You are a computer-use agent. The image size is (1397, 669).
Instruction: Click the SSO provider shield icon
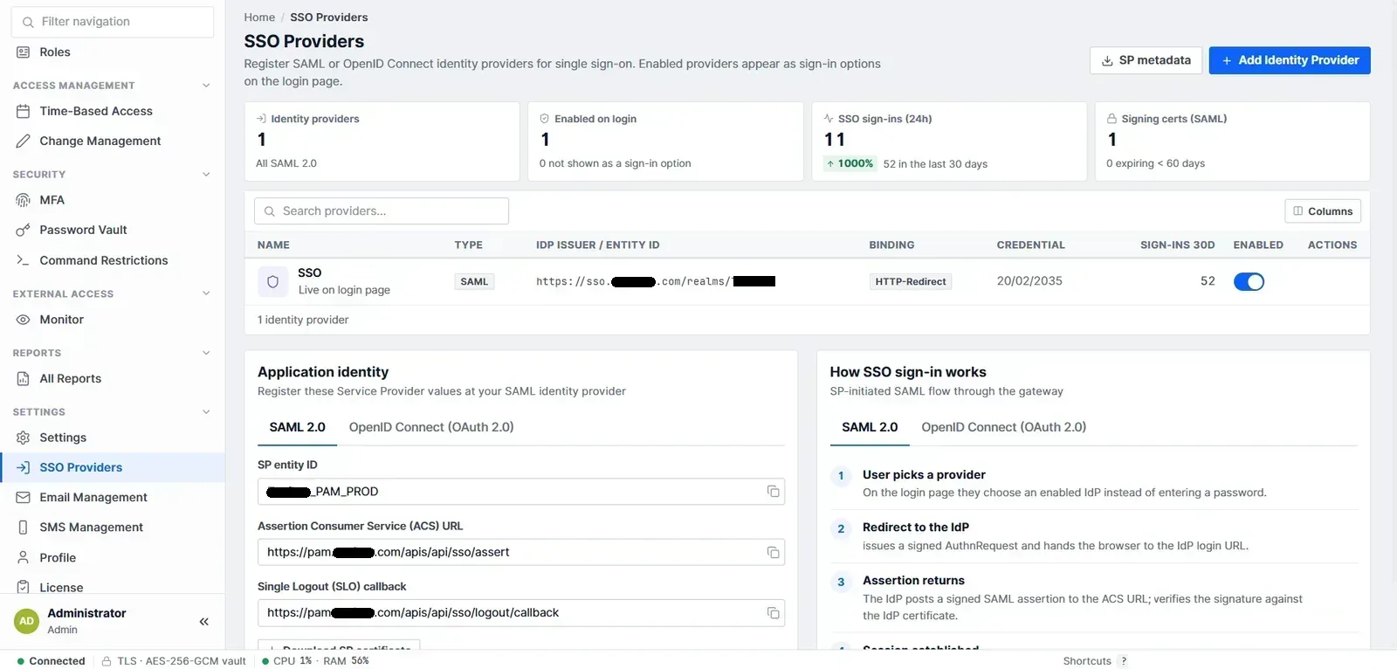click(x=272, y=282)
